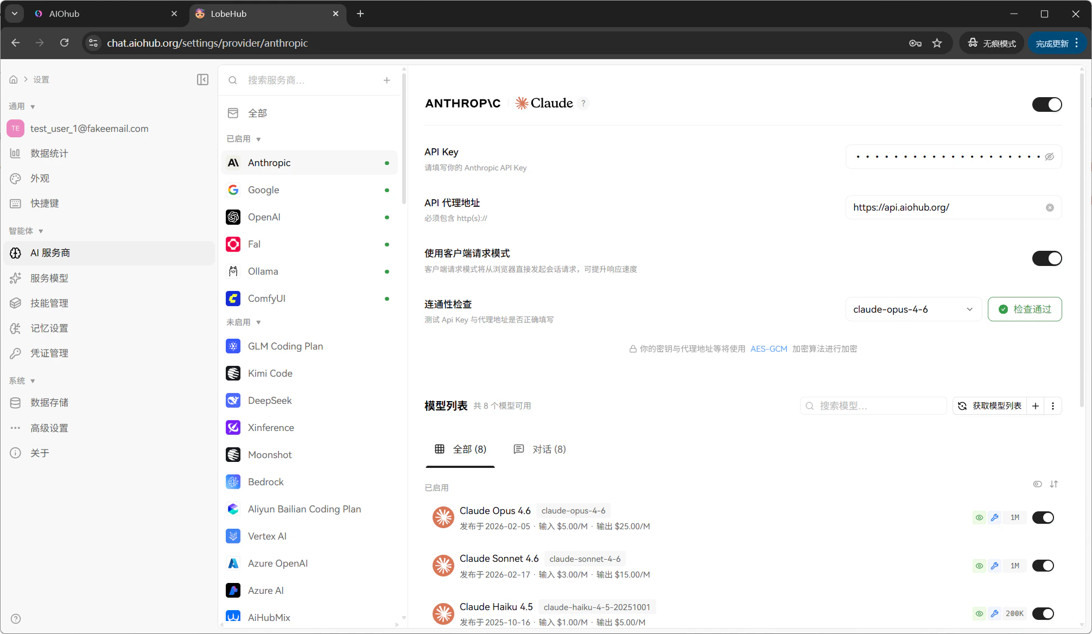Click the Google provider logo icon
Viewport: 1092px width, 634px height.
pyautogui.click(x=233, y=190)
